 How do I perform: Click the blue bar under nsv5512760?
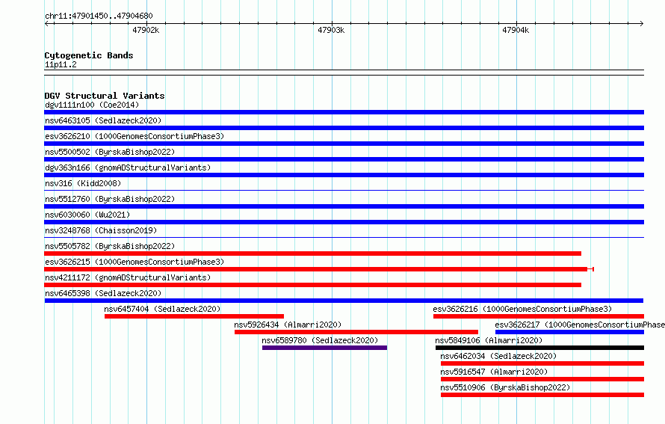click(x=344, y=206)
